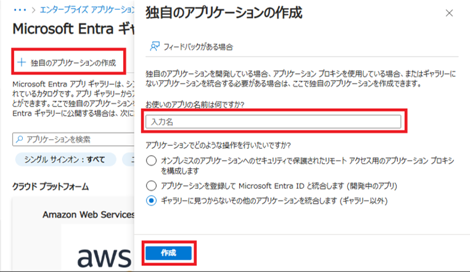This screenshot has height=272, width=470.
Task: Click the アプリケーションでどのような操作を行いたいですか? label
Action: [x=218, y=145]
